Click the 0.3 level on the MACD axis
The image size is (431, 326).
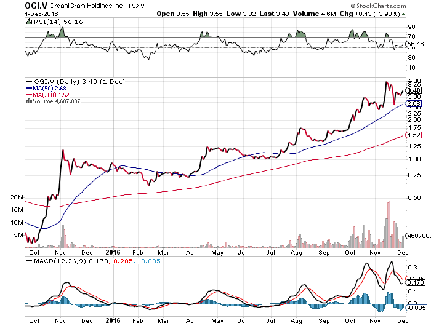point(413,268)
